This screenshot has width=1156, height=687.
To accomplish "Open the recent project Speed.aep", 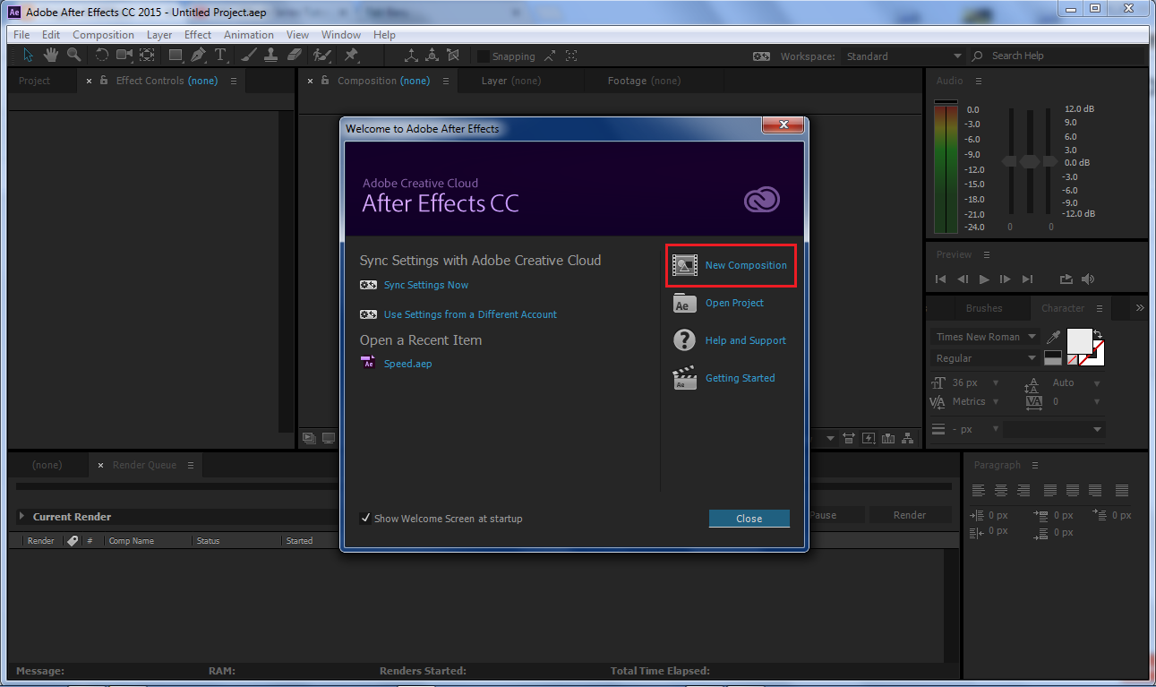I will [407, 364].
